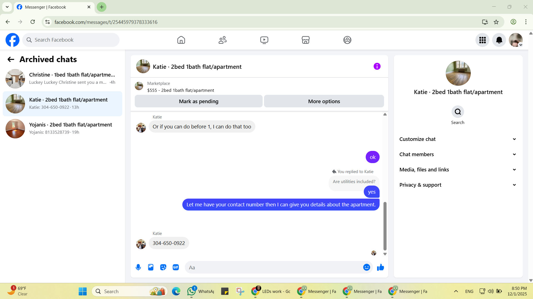The width and height of the screenshot is (533, 299).
Task: Open taskbar clock showing 8:50 PM
Action: (x=517, y=291)
